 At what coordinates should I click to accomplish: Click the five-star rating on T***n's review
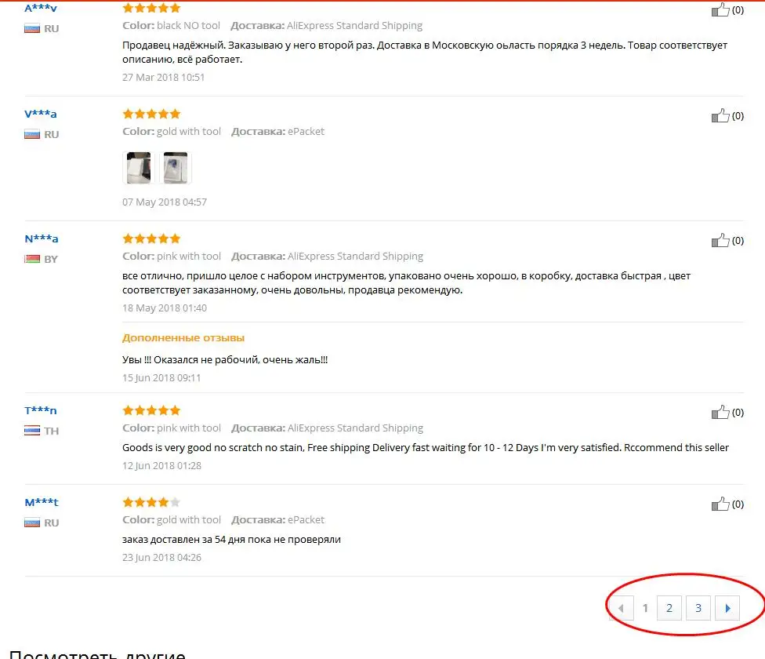coord(152,410)
